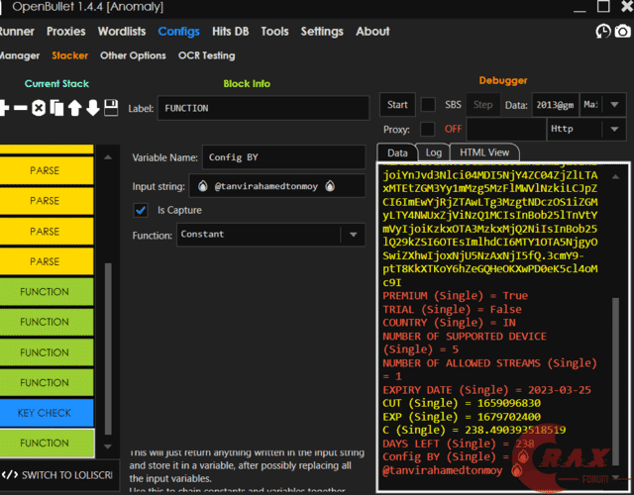
Task: Open the Wordlists menu tab
Action: point(122,32)
